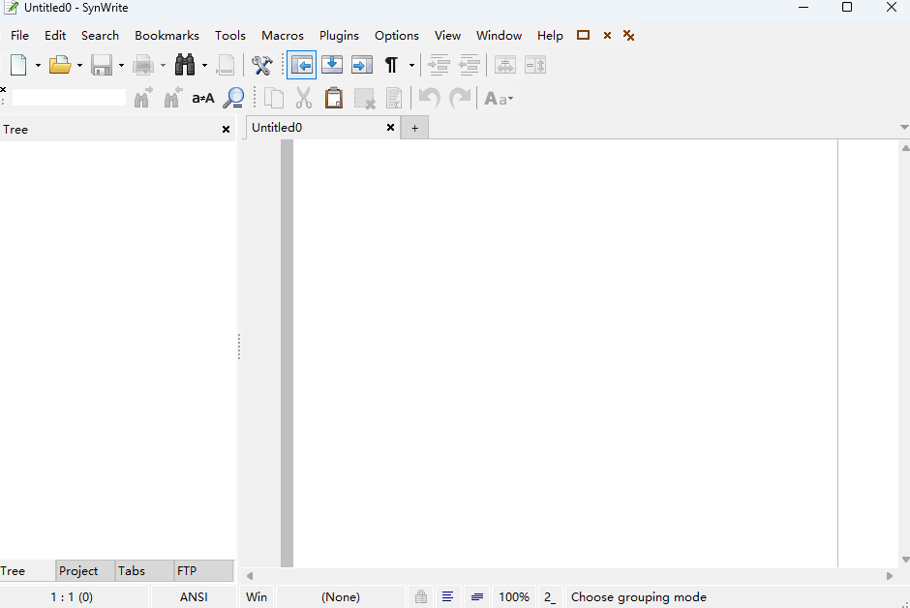The image size is (910, 608).
Task: Click the find-next binoculars icon beside search box
Action: click(143, 98)
